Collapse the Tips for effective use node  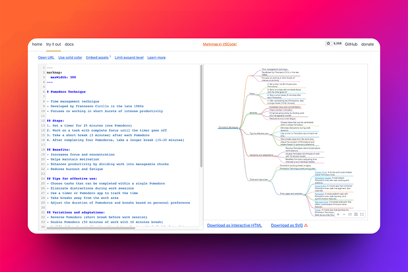point(271,134)
